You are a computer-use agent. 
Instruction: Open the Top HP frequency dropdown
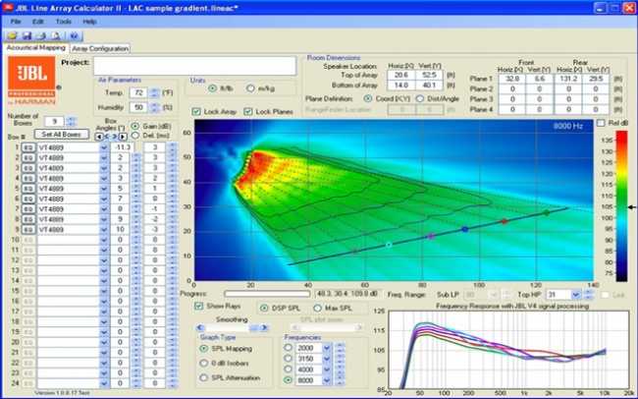573,295
